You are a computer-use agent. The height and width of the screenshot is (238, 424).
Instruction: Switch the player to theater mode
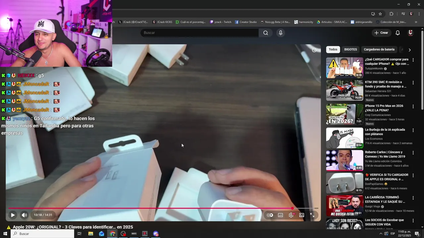pos(302,215)
